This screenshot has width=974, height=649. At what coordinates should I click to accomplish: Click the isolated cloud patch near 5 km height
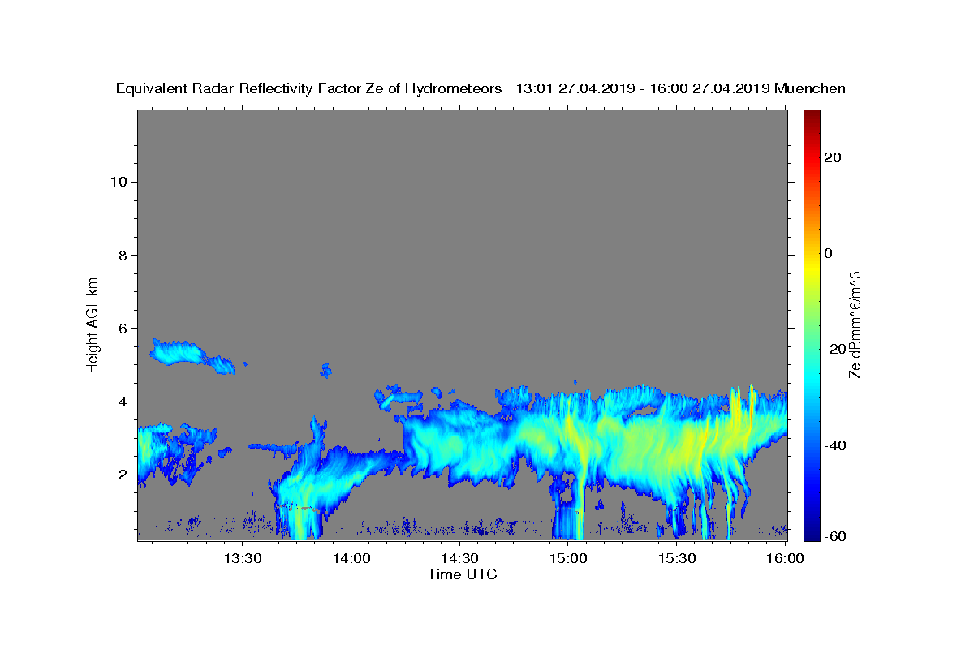coord(192,355)
